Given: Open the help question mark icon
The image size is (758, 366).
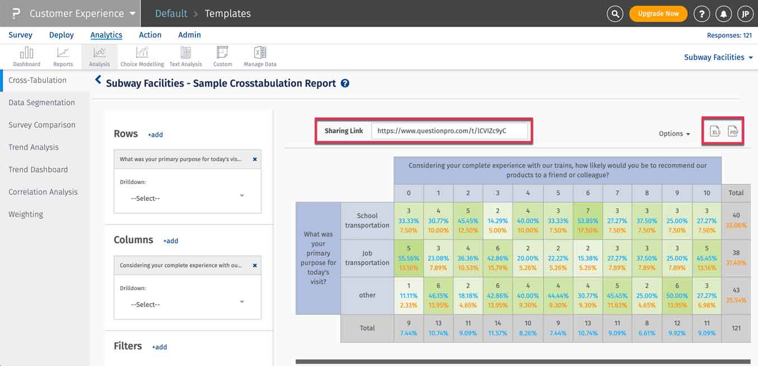Looking at the screenshot, I should [x=701, y=14].
